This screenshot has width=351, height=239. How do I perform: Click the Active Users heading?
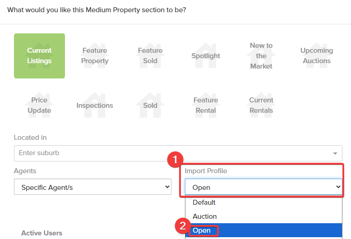[42, 233]
